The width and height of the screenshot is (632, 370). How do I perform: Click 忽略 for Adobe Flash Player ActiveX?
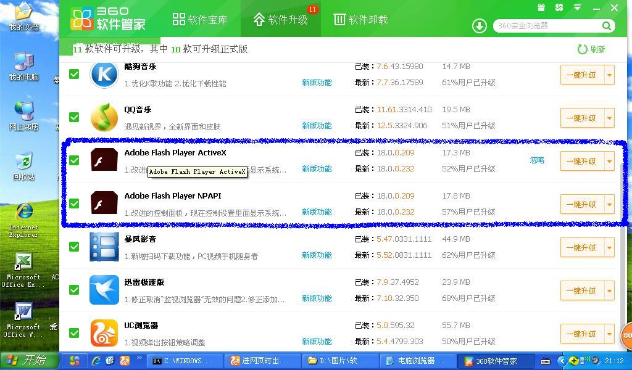(537, 160)
